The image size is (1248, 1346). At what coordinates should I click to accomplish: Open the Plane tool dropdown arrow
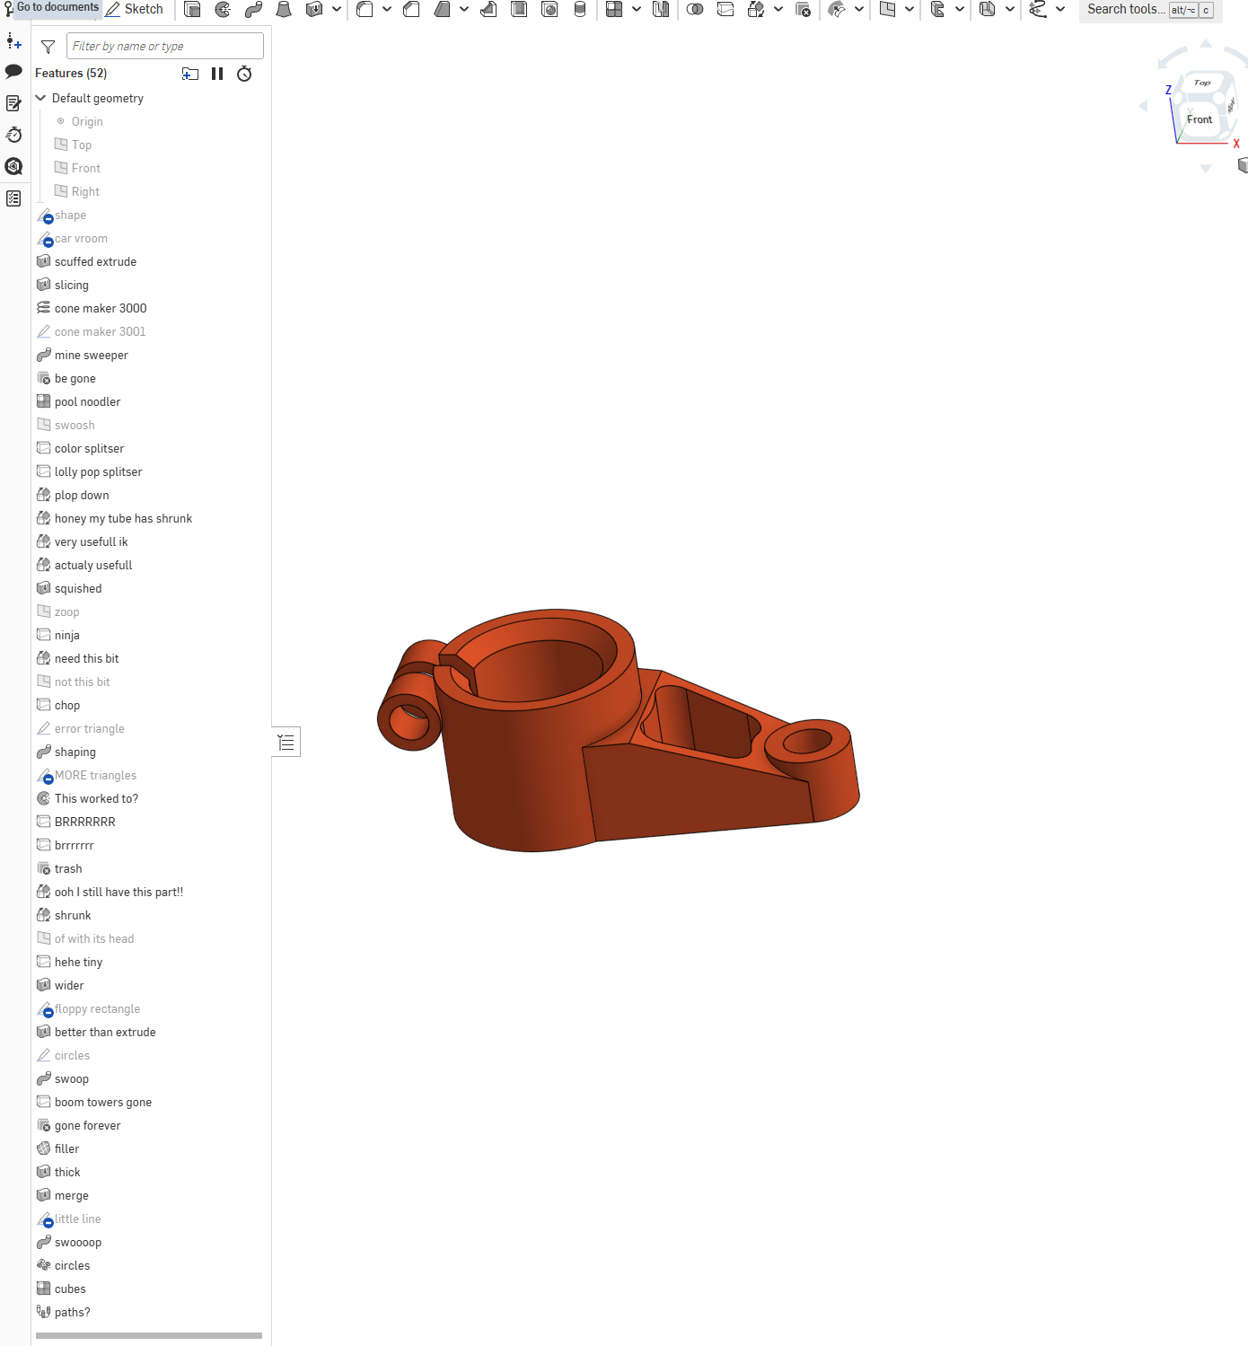(910, 9)
